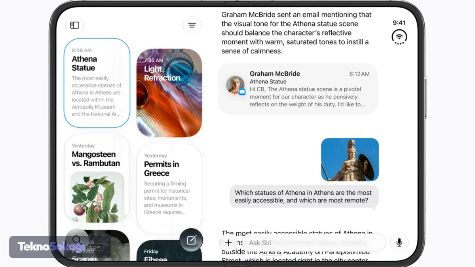Tap the Athena statue photo attachment
The image size is (475, 267).
click(350, 159)
